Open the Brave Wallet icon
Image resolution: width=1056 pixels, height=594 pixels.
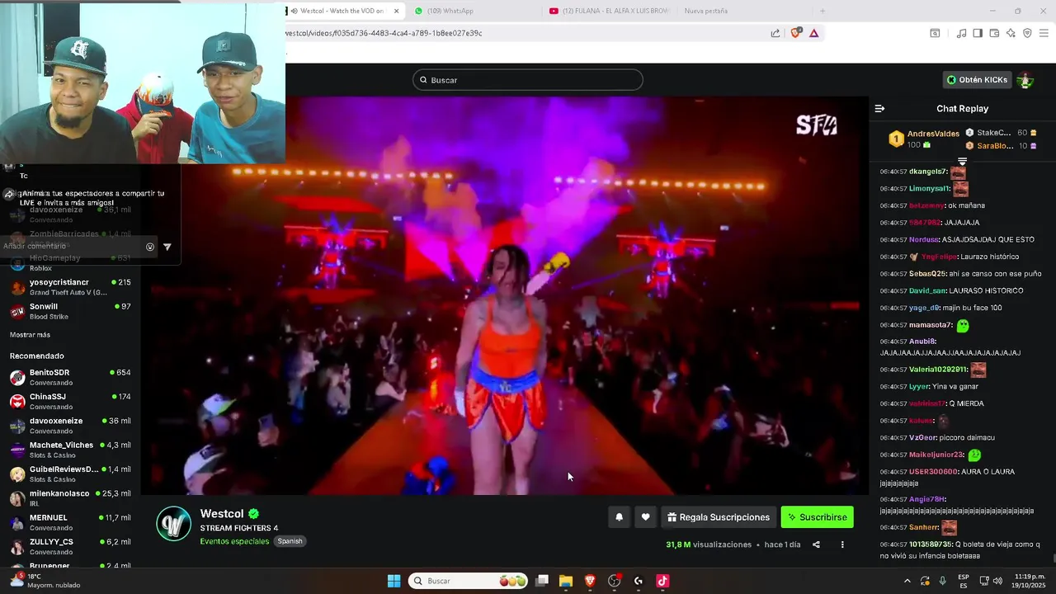coord(994,33)
